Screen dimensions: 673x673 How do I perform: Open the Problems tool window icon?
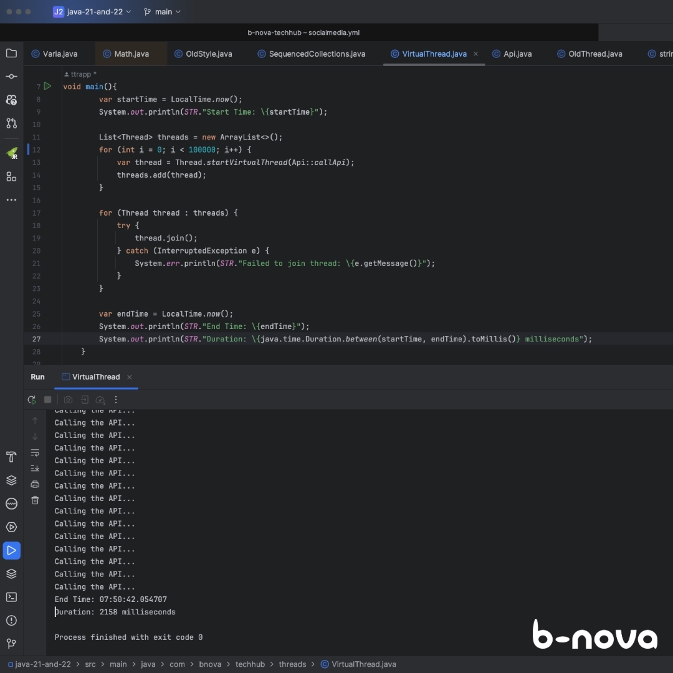[12, 620]
